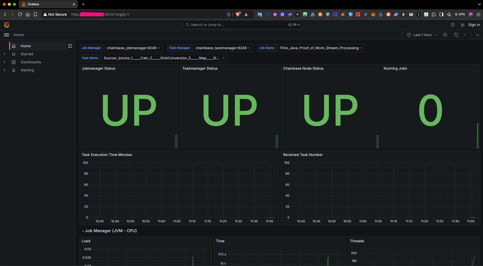Collapse the top toolbar with chevron

pyautogui.click(x=478, y=35)
